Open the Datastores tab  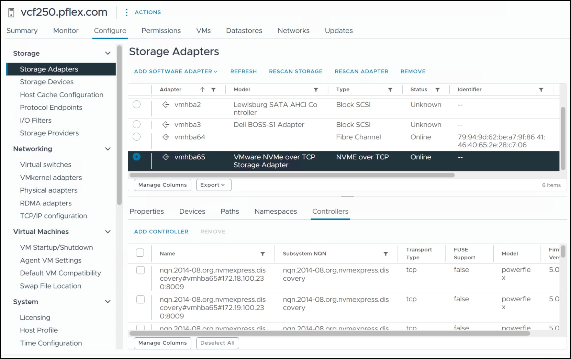(244, 31)
